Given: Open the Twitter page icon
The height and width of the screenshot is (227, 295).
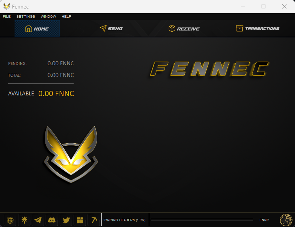Looking at the screenshot, I should (x=66, y=220).
